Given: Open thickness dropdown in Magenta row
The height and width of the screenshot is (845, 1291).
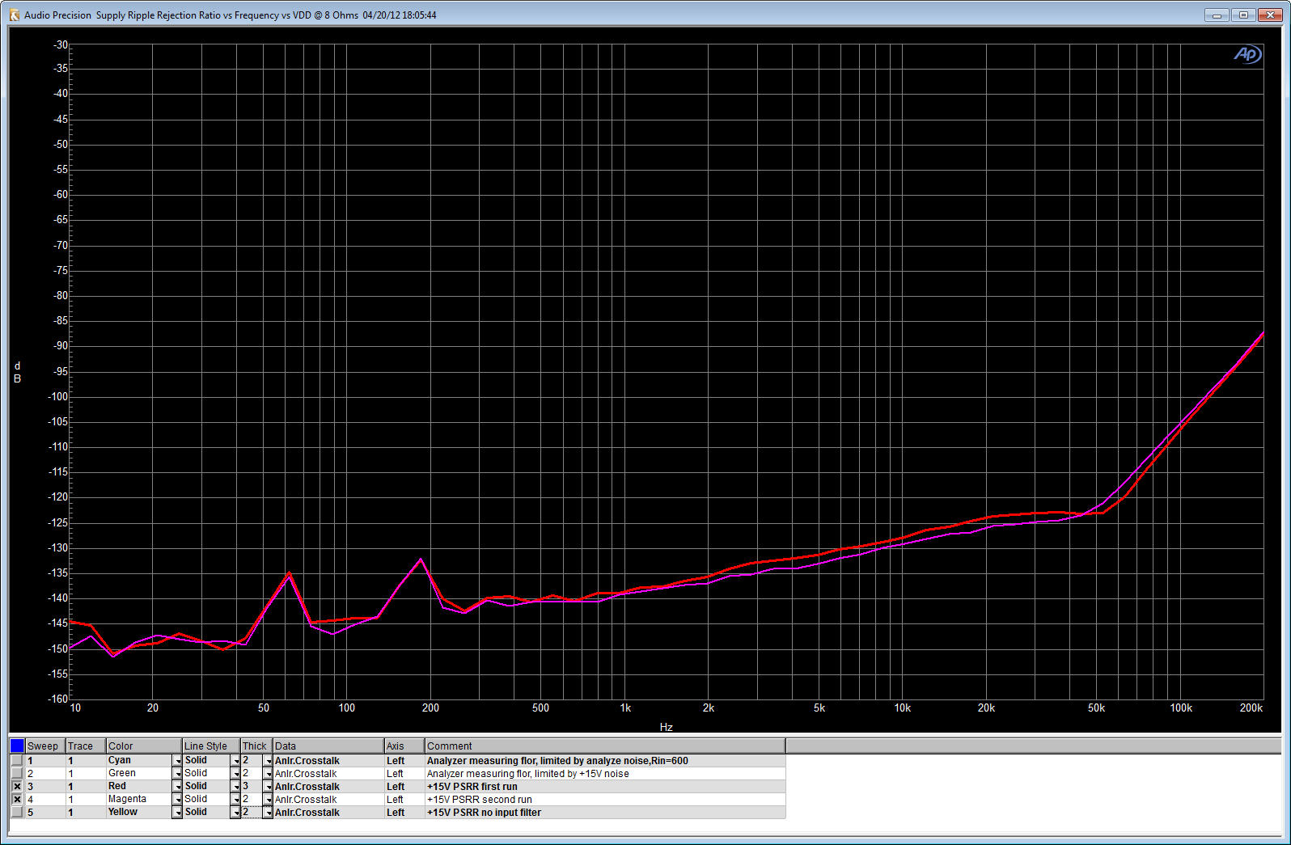Looking at the screenshot, I should (268, 800).
